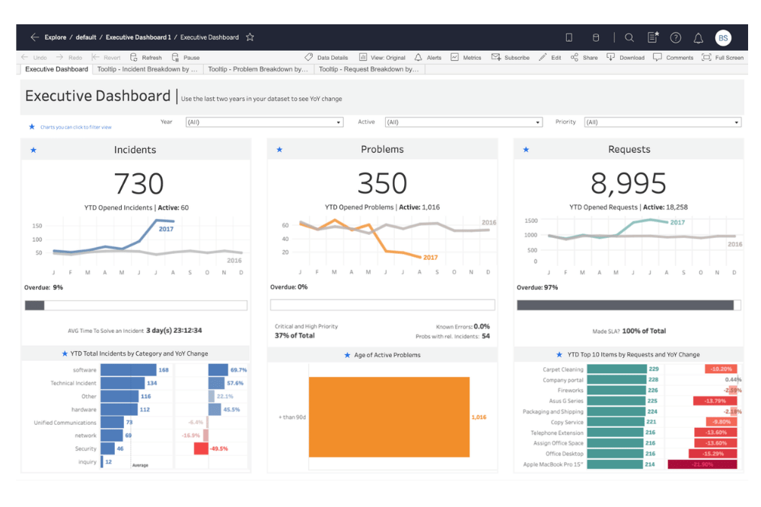Image resolution: width=761 pixels, height=507 pixels.
Task: Click the orange Age of Active Problems bar
Action: click(x=389, y=417)
